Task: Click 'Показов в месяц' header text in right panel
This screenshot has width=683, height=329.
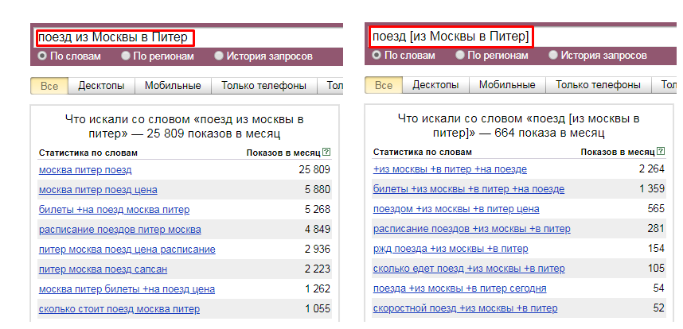Action: [618, 152]
